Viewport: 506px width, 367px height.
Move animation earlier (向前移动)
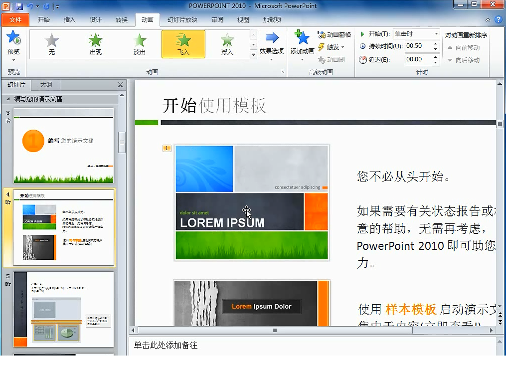click(x=464, y=48)
